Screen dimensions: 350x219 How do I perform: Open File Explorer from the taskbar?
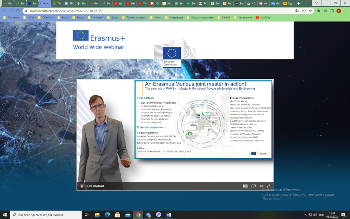point(97,215)
